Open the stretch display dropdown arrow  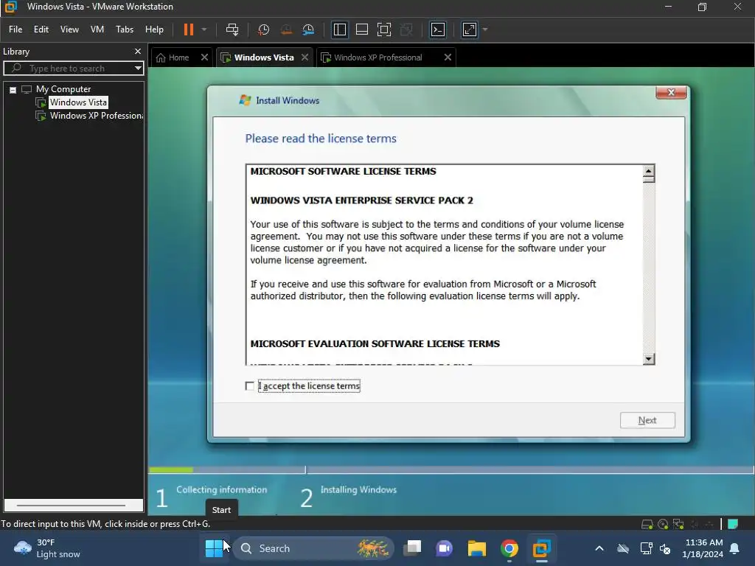[x=485, y=29]
